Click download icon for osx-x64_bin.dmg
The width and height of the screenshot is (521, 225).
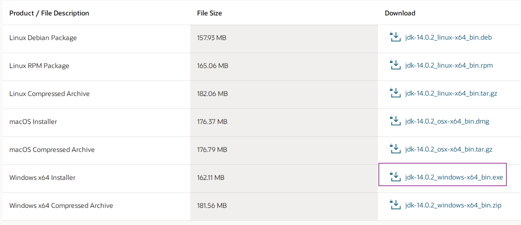pos(395,121)
